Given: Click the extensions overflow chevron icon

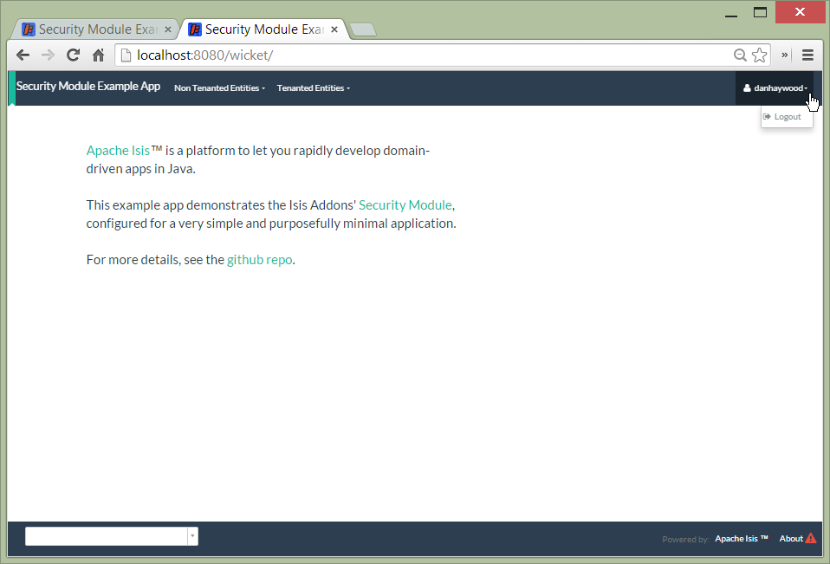Looking at the screenshot, I should click(785, 55).
